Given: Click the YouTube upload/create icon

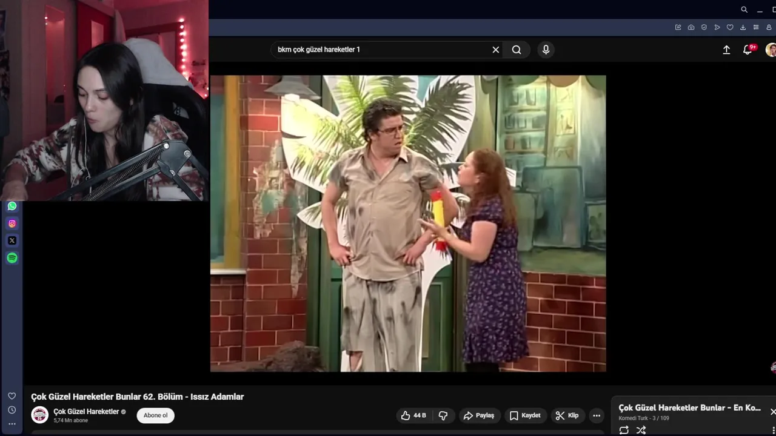Looking at the screenshot, I should [726, 50].
